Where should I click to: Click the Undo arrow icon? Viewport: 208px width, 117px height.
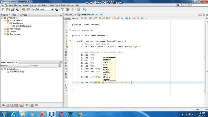(x=23, y=9)
